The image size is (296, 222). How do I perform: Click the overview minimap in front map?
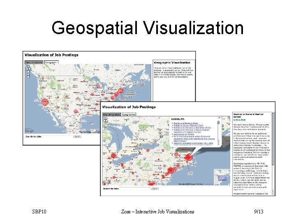222,177
